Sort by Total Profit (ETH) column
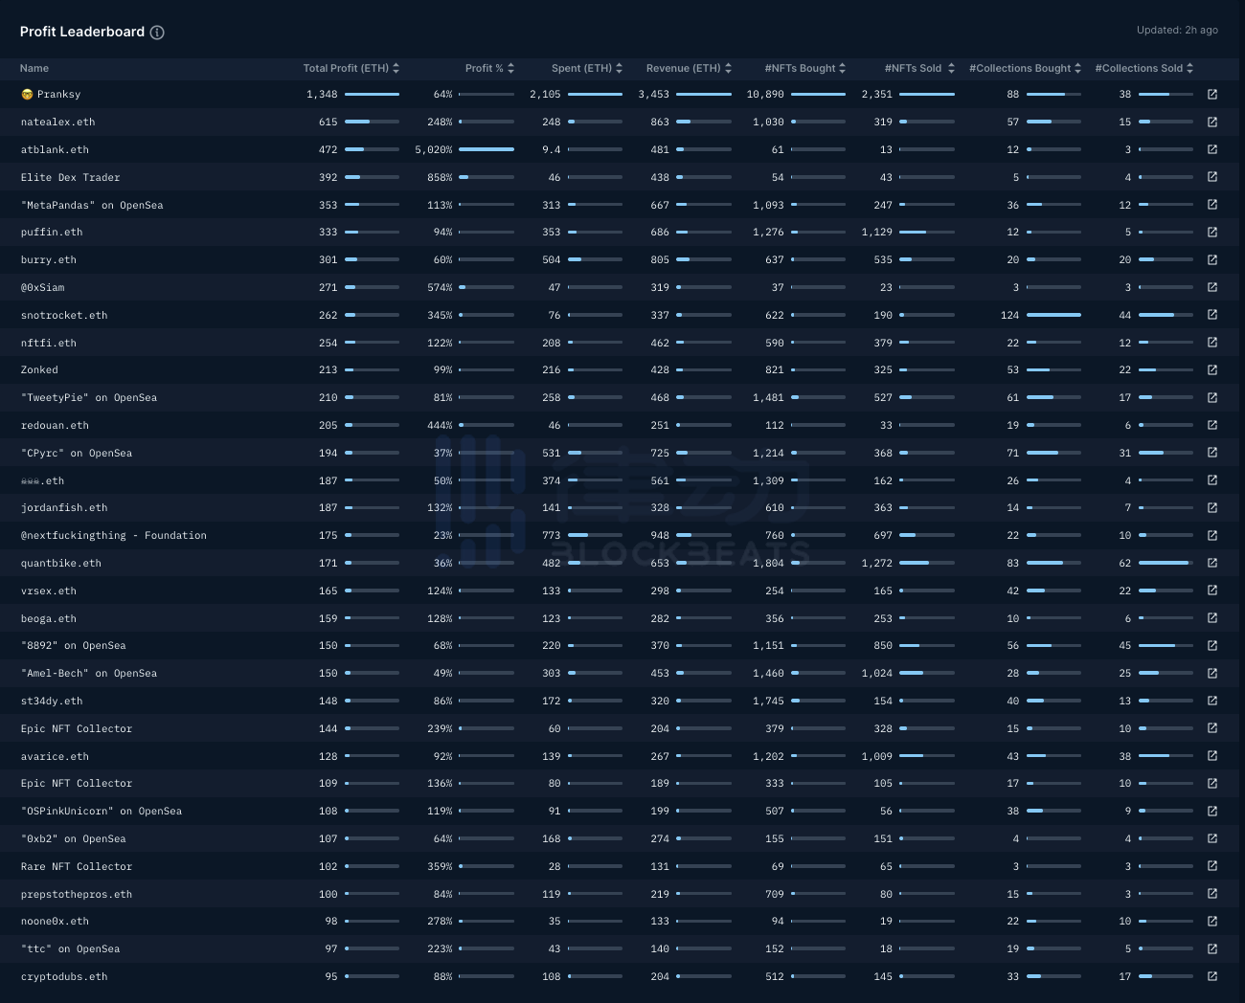This screenshot has height=1003, width=1245. point(351,68)
